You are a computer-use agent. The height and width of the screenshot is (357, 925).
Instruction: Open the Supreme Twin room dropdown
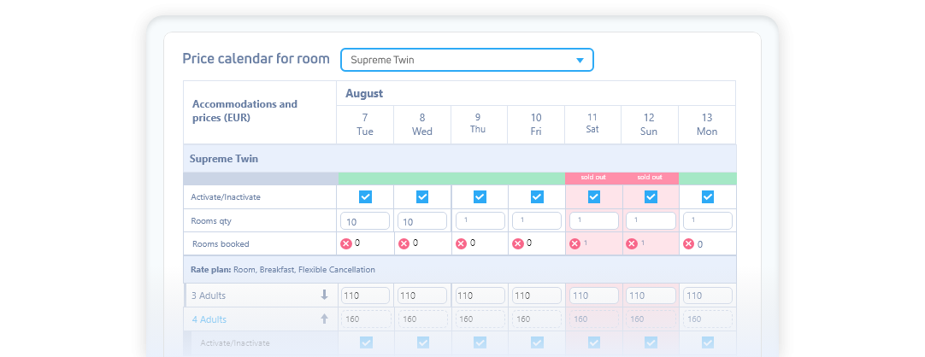click(x=467, y=60)
